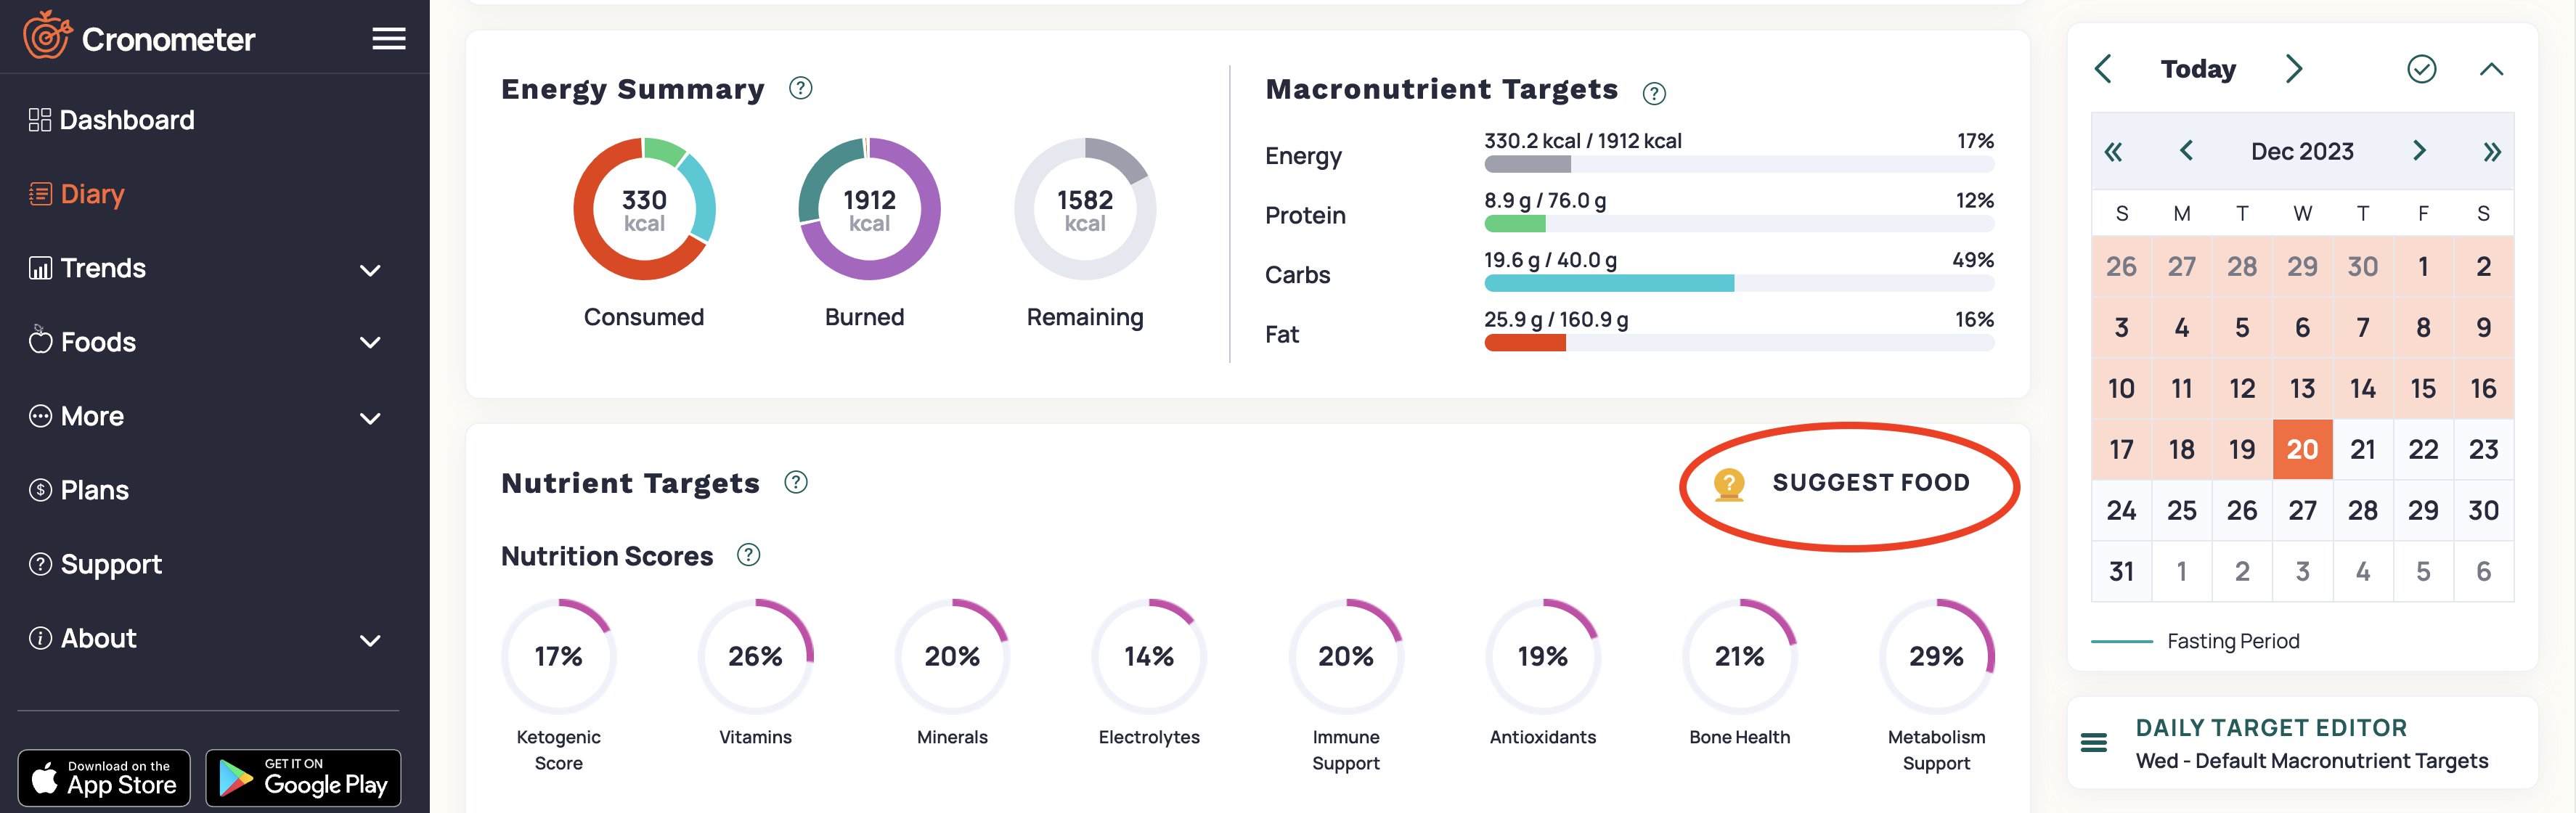This screenshot has width=2576, height=813.
Task: Jump back one year with double-left arrows
Action: click(x=2113, y=152)
